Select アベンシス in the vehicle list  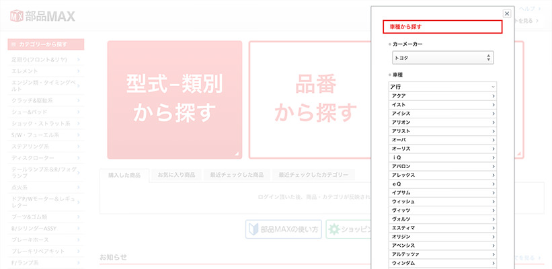(442, 245)
